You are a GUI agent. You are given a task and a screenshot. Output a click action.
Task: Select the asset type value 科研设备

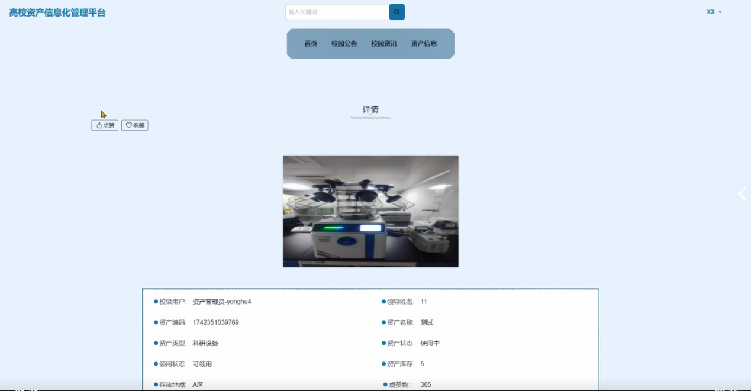tap(205, 343)
